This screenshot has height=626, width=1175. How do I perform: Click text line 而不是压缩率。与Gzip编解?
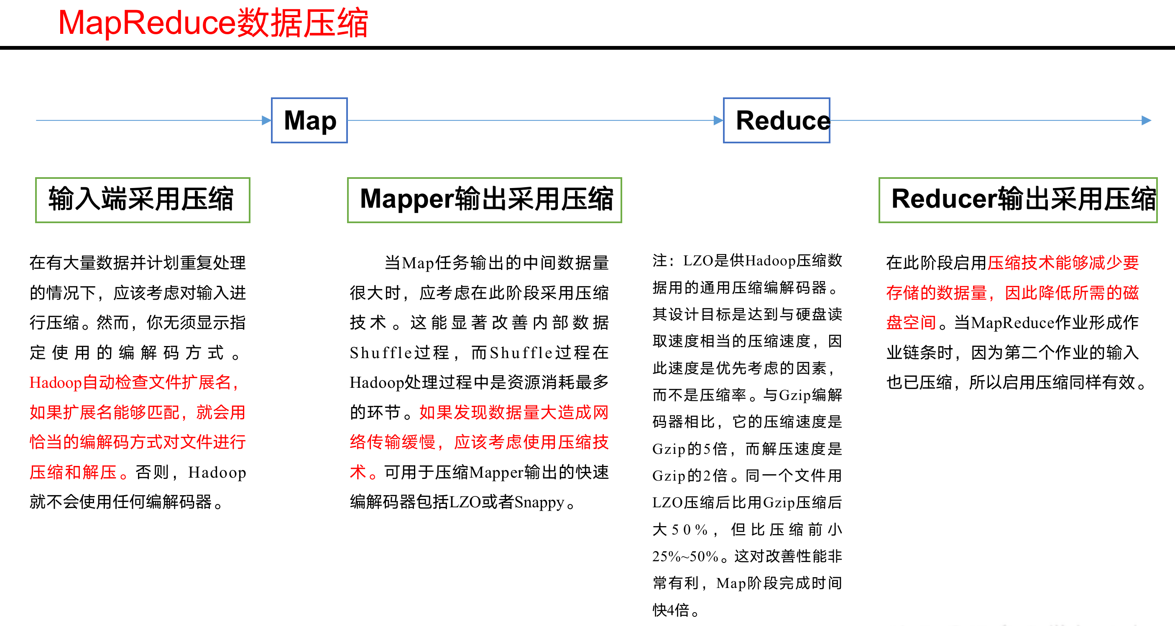point(747,395)
